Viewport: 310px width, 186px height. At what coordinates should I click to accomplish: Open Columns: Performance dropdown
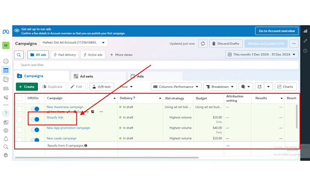(176, 87)
